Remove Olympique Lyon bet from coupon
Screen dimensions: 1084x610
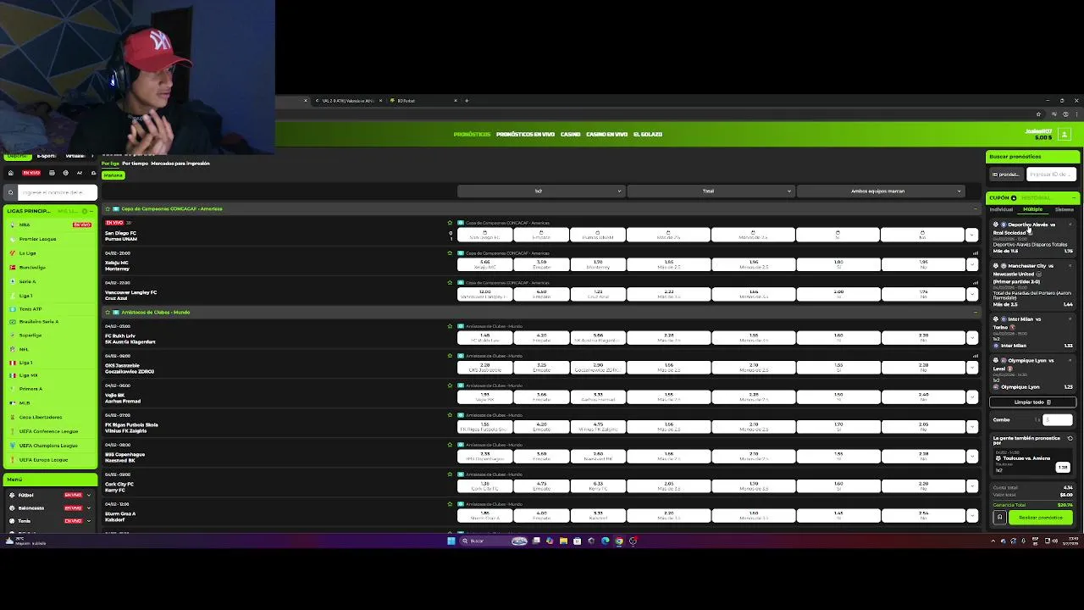(x=1070, y=360)
